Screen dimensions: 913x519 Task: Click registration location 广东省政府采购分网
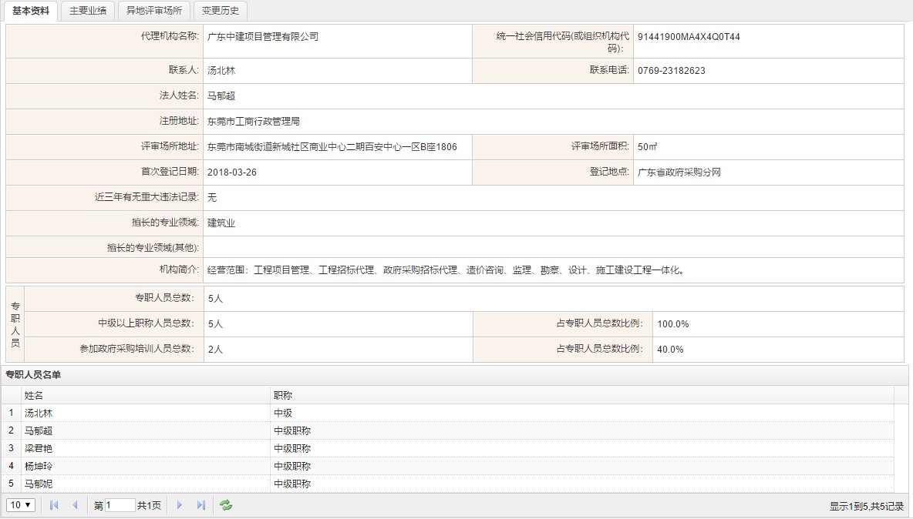pos(679,172)
